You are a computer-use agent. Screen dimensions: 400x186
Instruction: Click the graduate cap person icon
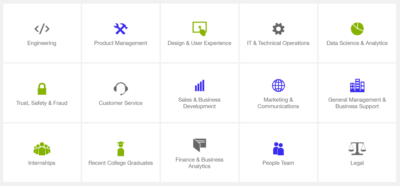(121, 149)
